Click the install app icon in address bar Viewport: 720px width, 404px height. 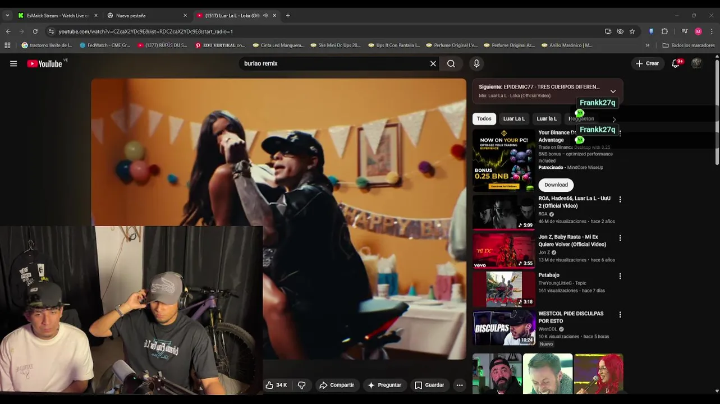tap(608, 31)
